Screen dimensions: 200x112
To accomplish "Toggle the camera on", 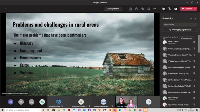I will tap(164, 9).
